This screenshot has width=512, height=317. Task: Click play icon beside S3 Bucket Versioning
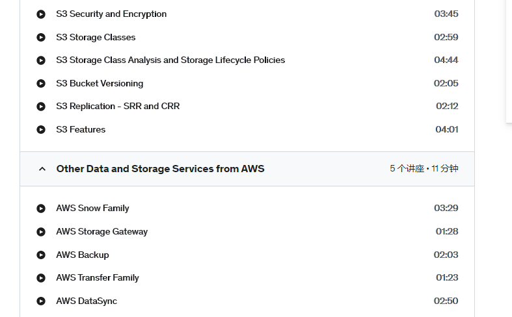41,84
